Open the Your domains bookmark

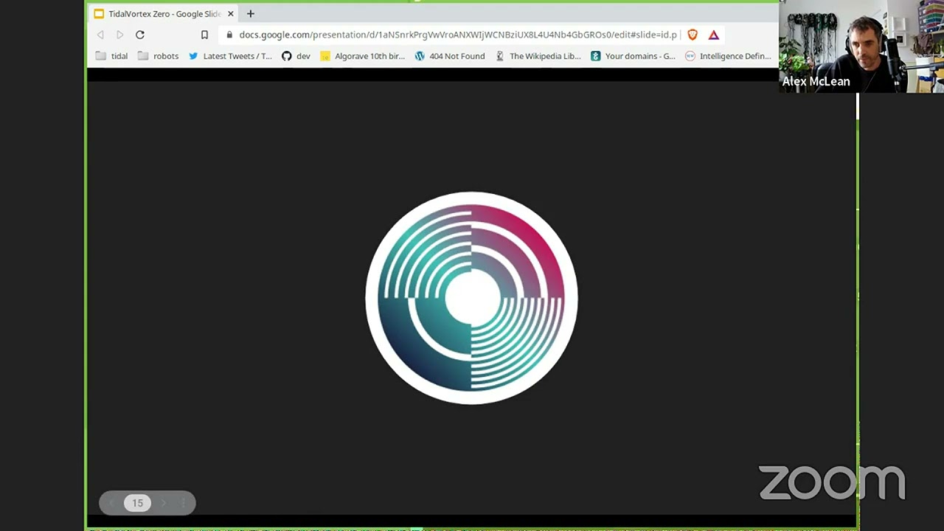pos(633,56)
